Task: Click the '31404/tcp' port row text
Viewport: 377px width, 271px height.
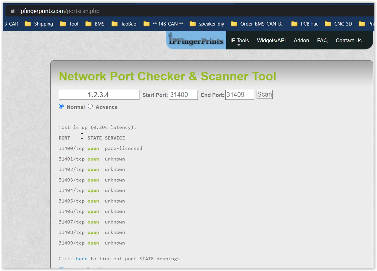Action: click(x=72, y=190)
